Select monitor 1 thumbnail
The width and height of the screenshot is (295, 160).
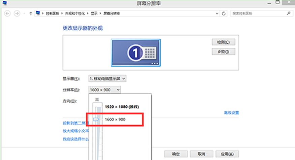point(136,53)
